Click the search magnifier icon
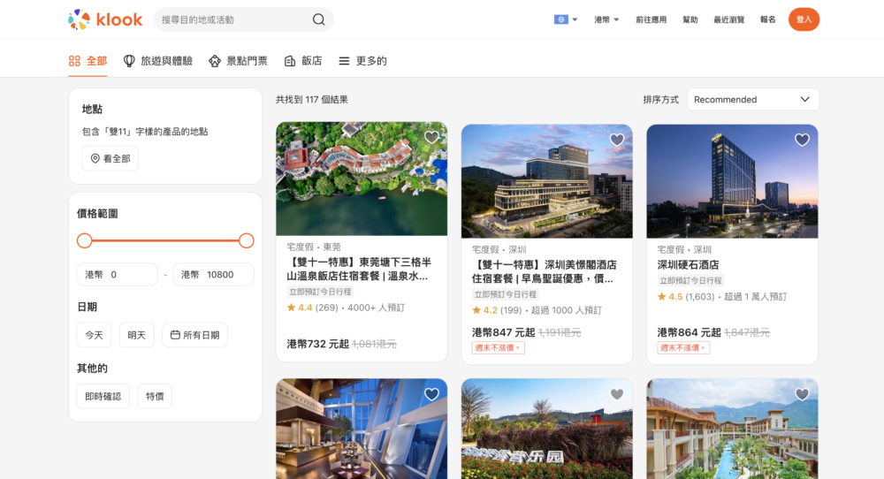Screen dimensions: 884x479 318,19
